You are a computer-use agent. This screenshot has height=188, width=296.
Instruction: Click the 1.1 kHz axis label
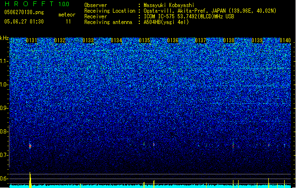click(x=4, y=61)
